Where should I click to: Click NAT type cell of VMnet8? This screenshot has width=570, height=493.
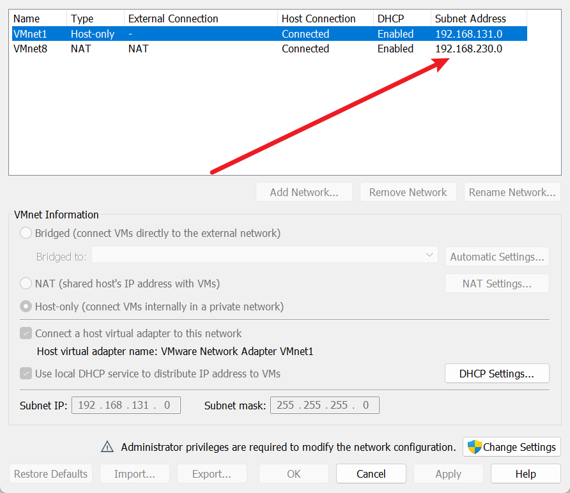point(81,49)
